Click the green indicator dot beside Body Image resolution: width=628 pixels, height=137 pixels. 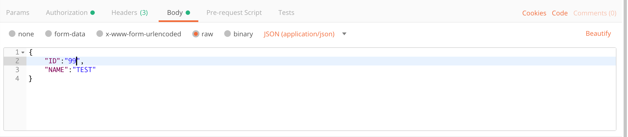point(188,13)
